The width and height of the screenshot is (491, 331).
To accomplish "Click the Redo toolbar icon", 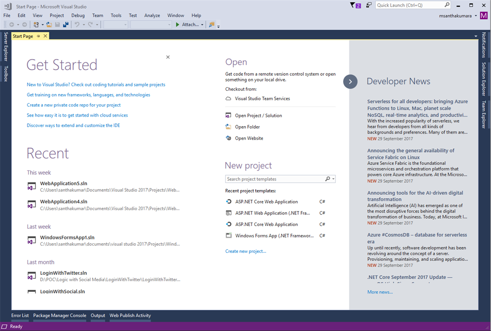I will point(90,24).
